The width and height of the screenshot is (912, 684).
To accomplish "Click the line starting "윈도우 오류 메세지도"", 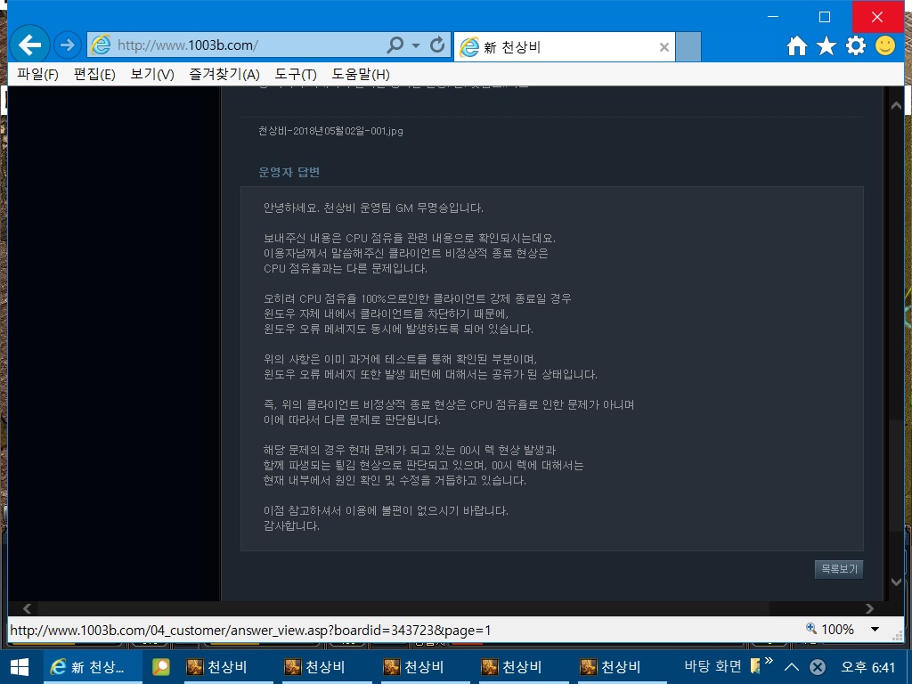I will pos(398,329).
